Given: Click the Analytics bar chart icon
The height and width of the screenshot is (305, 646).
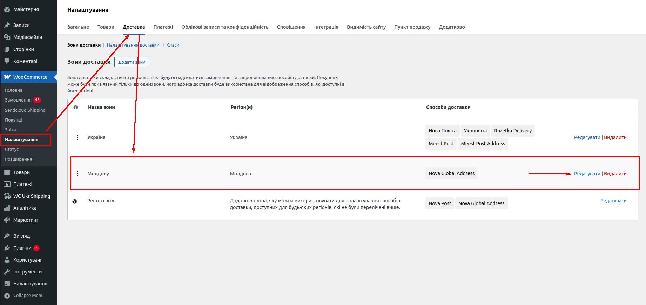Looking at the screenshot, I should click(x=7, y=208).
